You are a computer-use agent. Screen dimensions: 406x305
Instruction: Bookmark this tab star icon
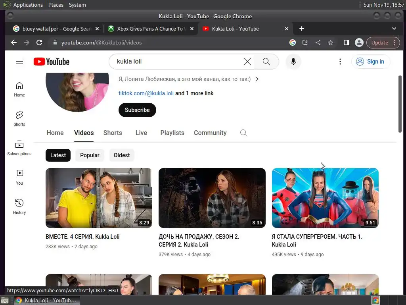pos(331,42)
